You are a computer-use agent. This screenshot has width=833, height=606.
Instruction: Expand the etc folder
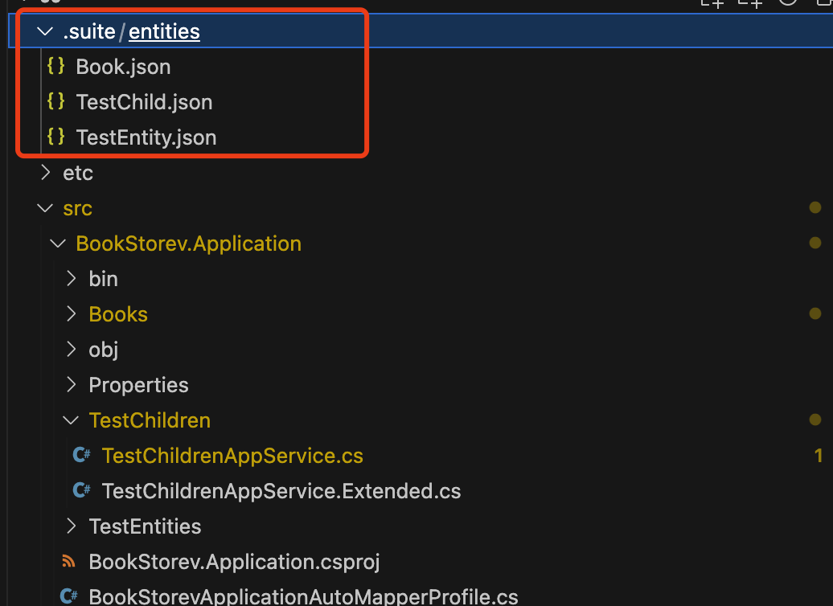tap(45, 172)
